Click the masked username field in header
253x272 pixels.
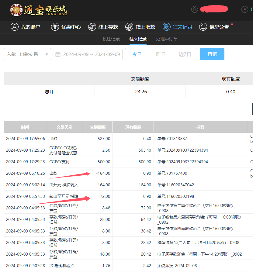[x=214, y=9]
